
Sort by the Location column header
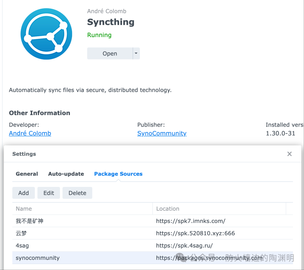pyautogui.click(x=168, y=209)
